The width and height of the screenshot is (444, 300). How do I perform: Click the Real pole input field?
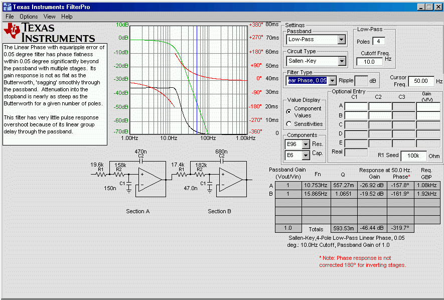356,153
